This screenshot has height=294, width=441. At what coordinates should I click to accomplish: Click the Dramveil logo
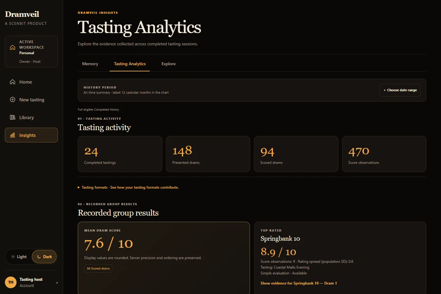click(22, 14)
